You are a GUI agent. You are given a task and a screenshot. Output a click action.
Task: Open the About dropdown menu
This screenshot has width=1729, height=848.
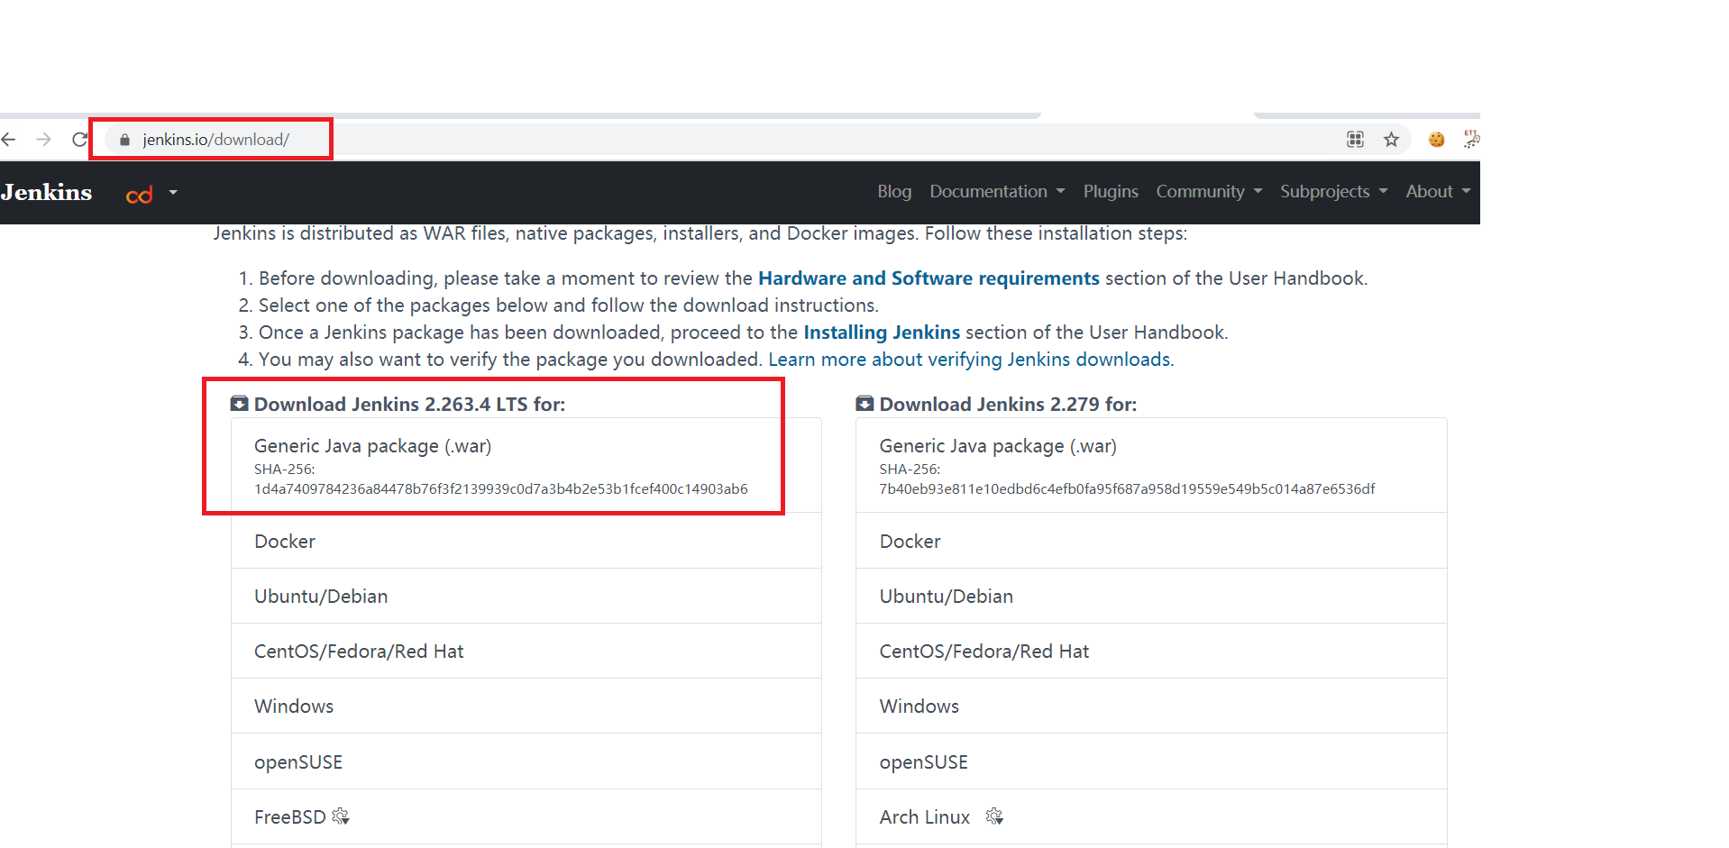(x=1438, y=192)
